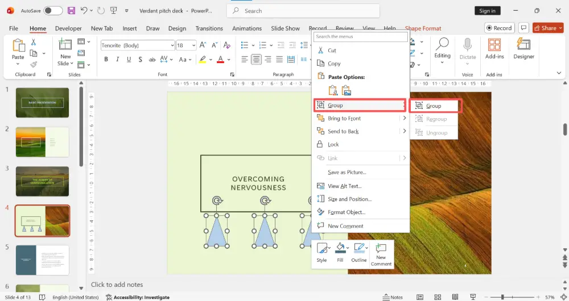This screenshot has height=301, width=569.
Task: Apply Bold formatting
Action: (106, 59)
